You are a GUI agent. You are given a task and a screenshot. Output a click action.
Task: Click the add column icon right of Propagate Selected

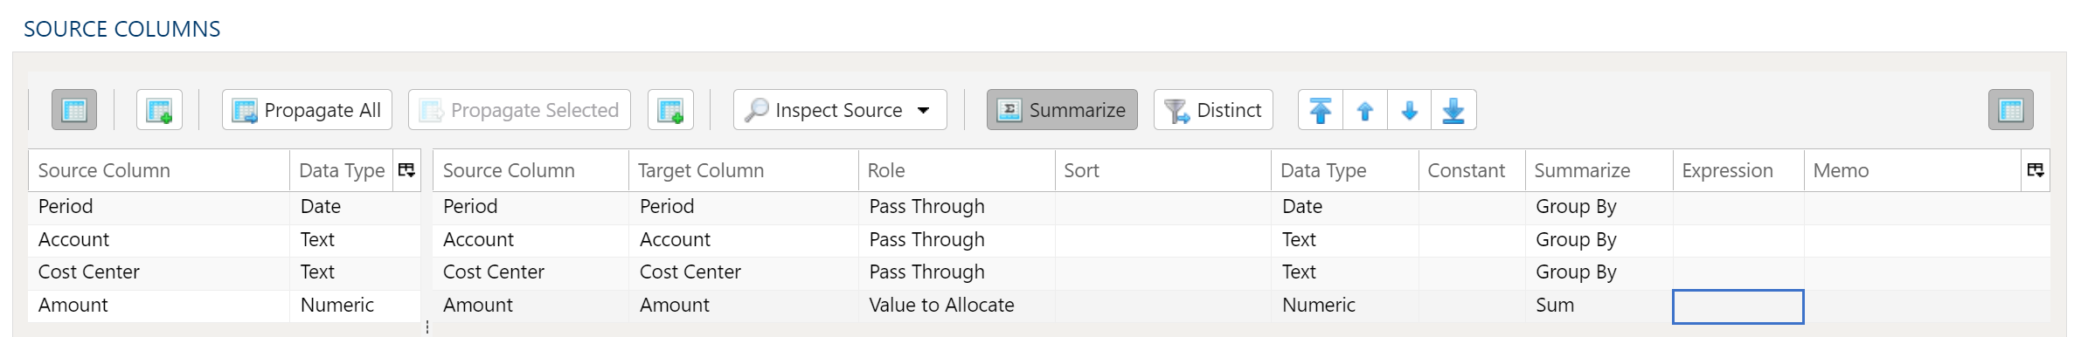coord(670,110)
